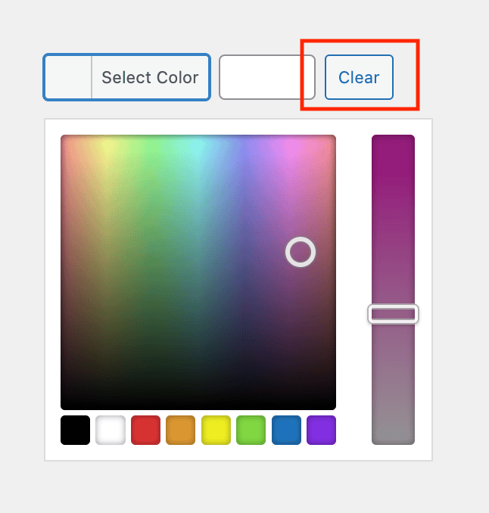The image size is (489, 513).
Task: Choose the white palette swatch
Action: pos(111,430)
